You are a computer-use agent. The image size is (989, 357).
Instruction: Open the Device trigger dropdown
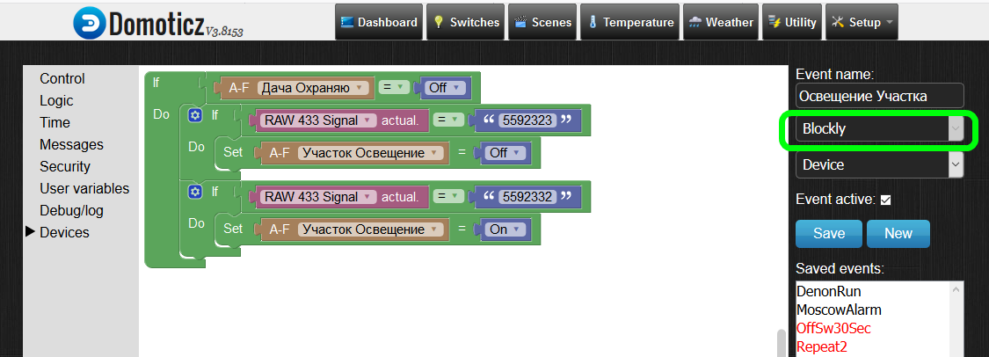(879, 164)
